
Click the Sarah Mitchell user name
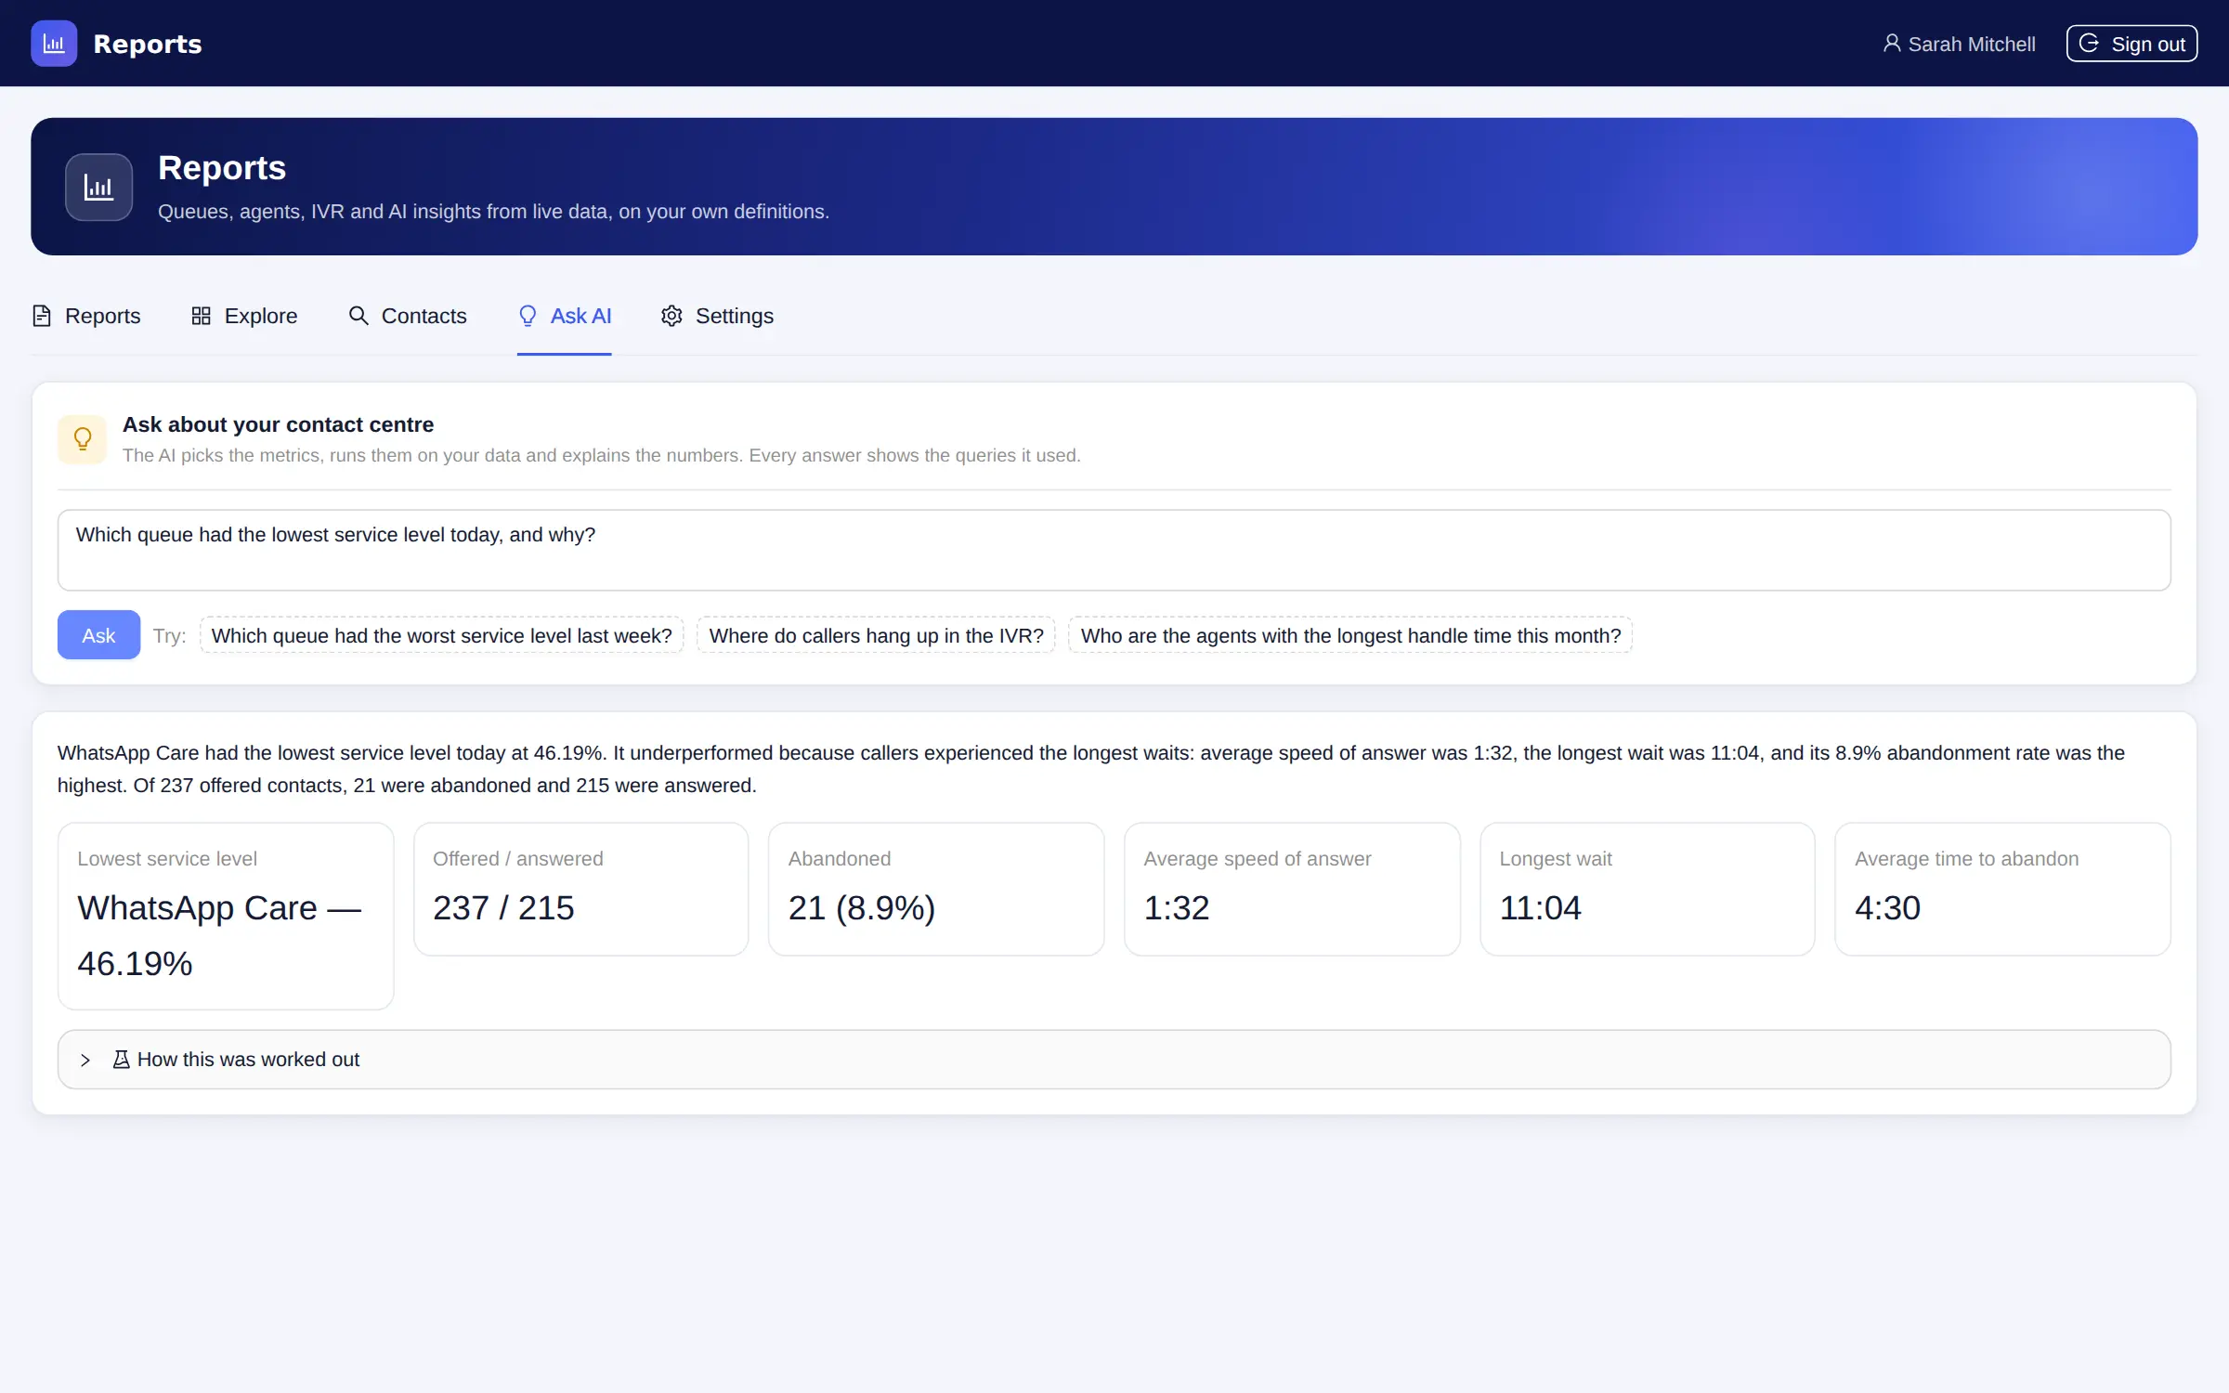click(x=1972, y=44)
